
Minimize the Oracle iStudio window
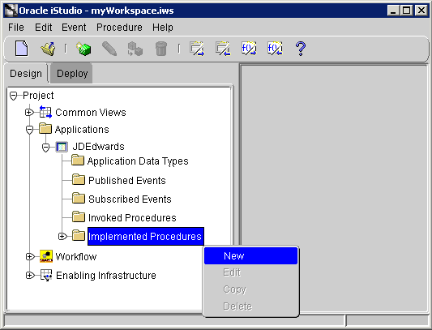pos(392,11)
